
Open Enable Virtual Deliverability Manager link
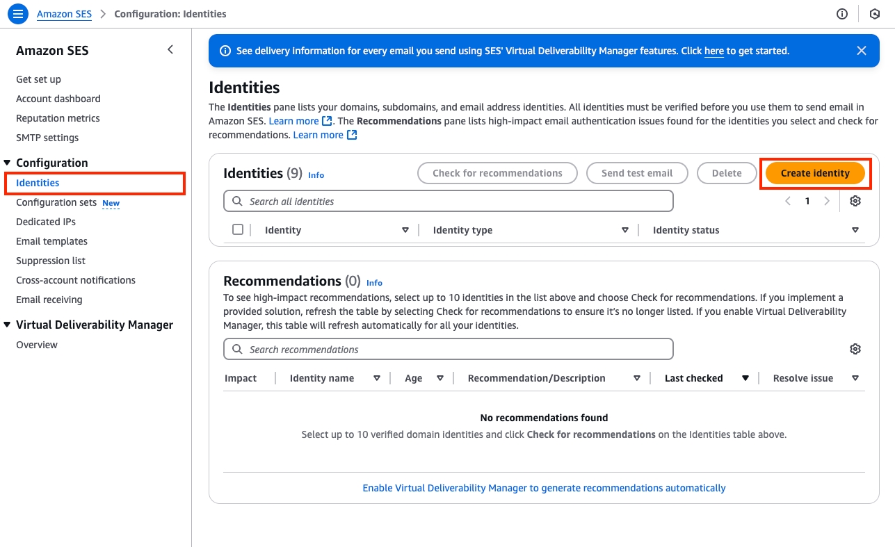coord(544,488)
